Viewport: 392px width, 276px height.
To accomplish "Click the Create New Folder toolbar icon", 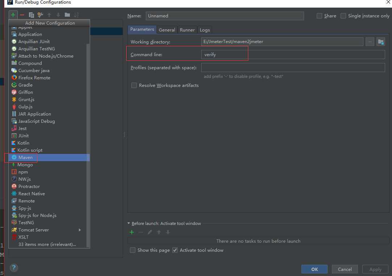I will point(67,15).
